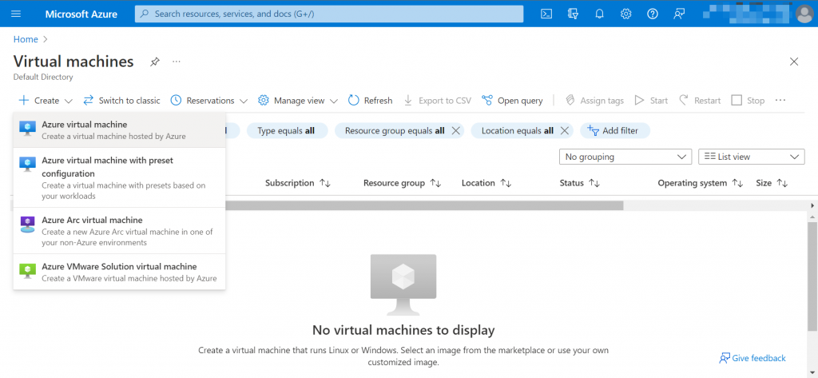The width and height of the screenshot is (818, 378).
Task: Focus the Search resources, services, and docs box
Action: point(328,14)
